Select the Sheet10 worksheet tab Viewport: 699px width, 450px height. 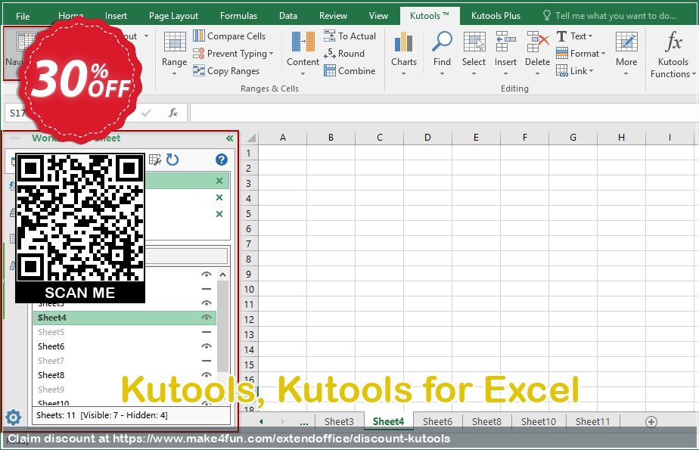538,421
